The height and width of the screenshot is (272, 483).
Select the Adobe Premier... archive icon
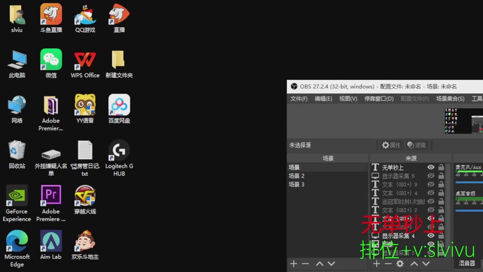pos(51,113)
